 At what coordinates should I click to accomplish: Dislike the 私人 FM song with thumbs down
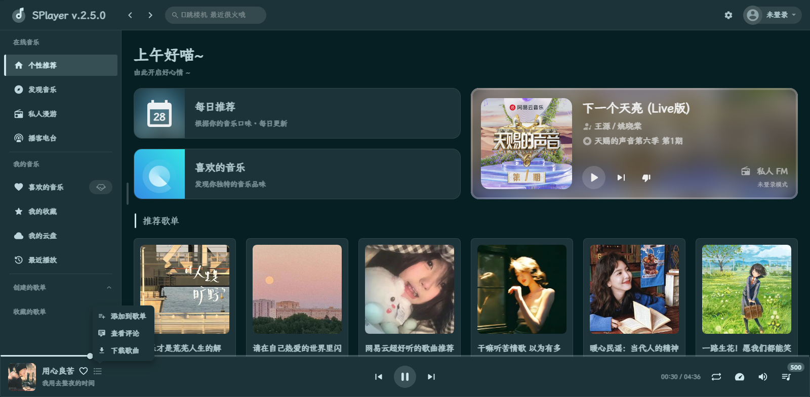(x=646, y=178)
